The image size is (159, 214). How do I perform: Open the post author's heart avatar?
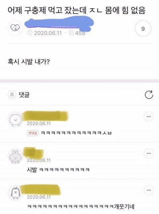(15, 28)
